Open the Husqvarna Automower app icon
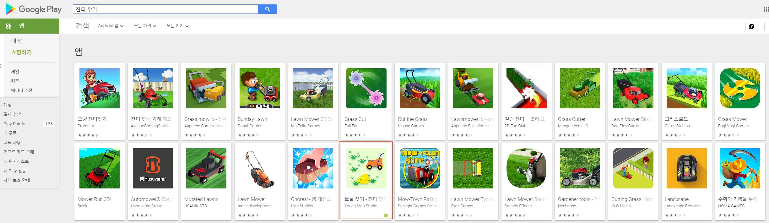Image resolution: width=769 pixels, height=223 pixels. 153,168
